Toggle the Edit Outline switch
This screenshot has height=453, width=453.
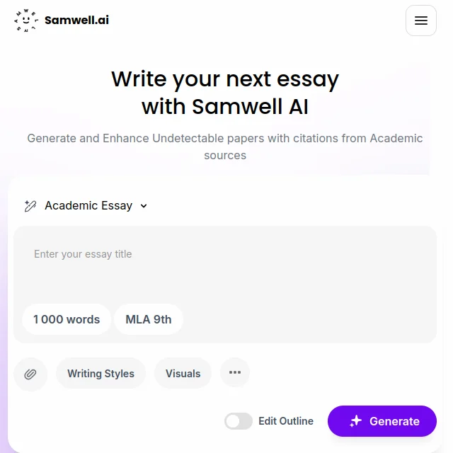pyautogui.click(x=239, y=421)
